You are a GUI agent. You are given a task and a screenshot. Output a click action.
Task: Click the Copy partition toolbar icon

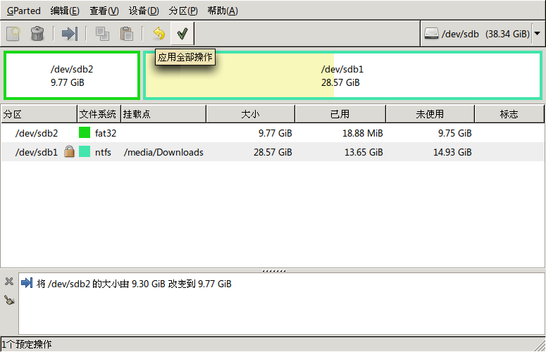click(x=102, y=34)
